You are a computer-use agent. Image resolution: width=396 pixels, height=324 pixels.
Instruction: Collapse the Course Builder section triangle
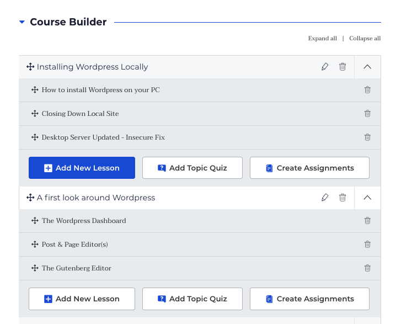(x=22, y=22)
